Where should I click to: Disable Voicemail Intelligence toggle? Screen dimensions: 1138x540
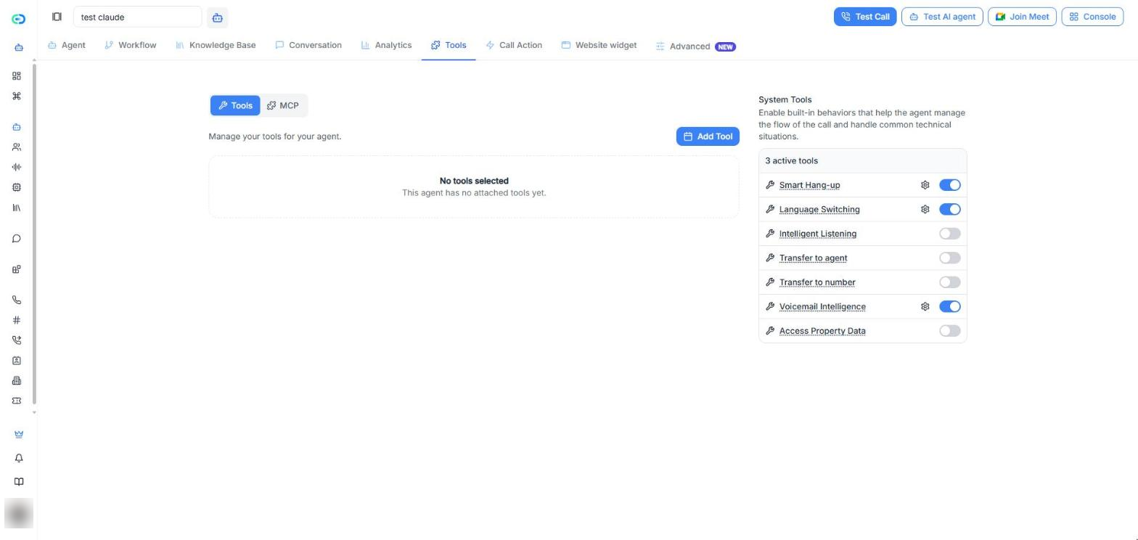pos(950,306)
